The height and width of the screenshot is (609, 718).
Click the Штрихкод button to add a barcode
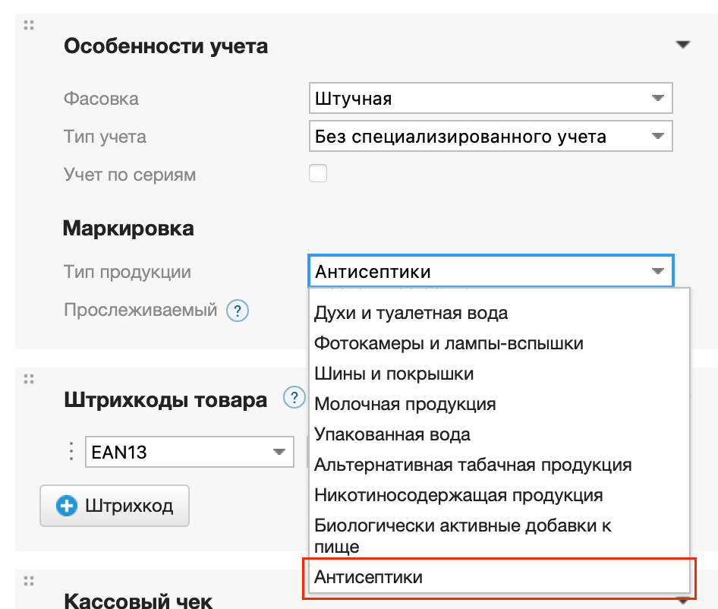tap(115, 505)
